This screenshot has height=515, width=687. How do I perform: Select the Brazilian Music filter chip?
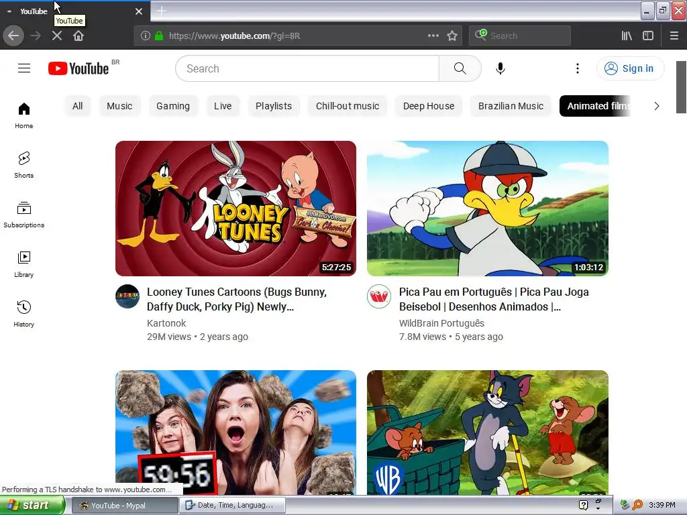click(x=511, y=106)
